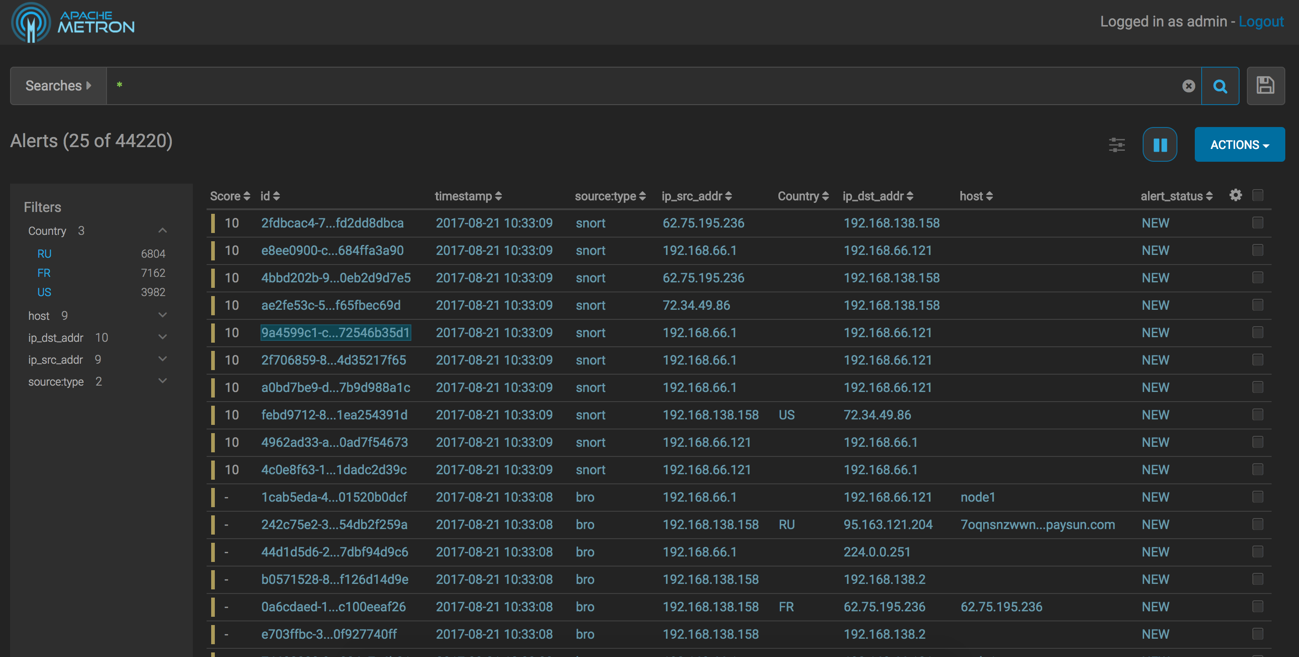Viewport: 1299px width, 657px height.
Task: Open alert id 2fdbcac4-7...fd2dd8dbca
Action: [332, 223]
